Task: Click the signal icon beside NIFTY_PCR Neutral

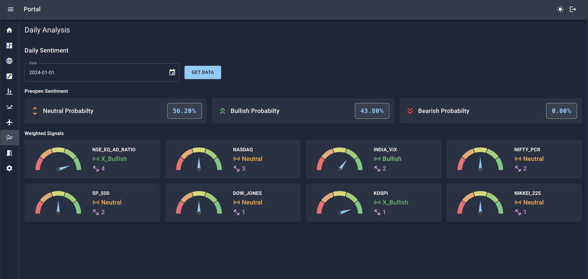Action: tap(518, 159)
